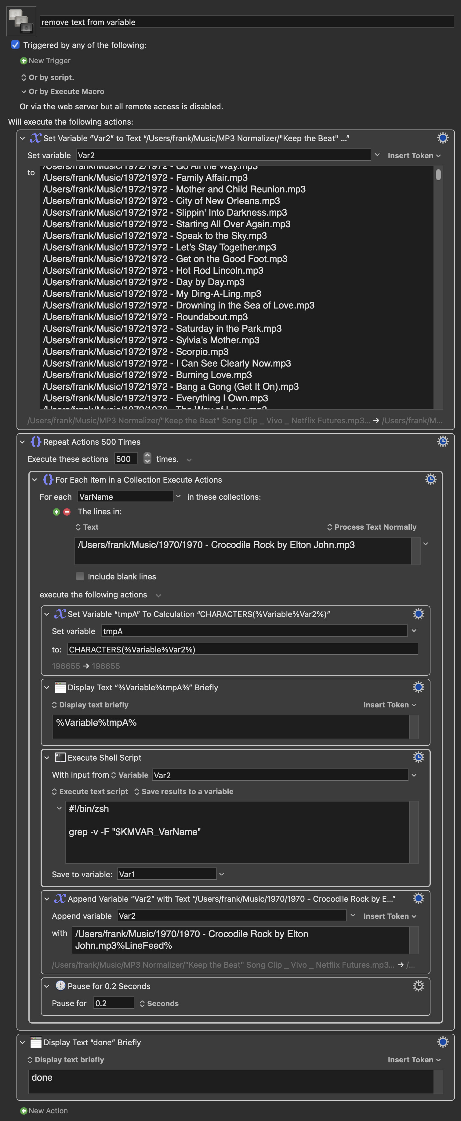
Task: Click the Crocodile Rock collection text field
Action: click(242, 550)
